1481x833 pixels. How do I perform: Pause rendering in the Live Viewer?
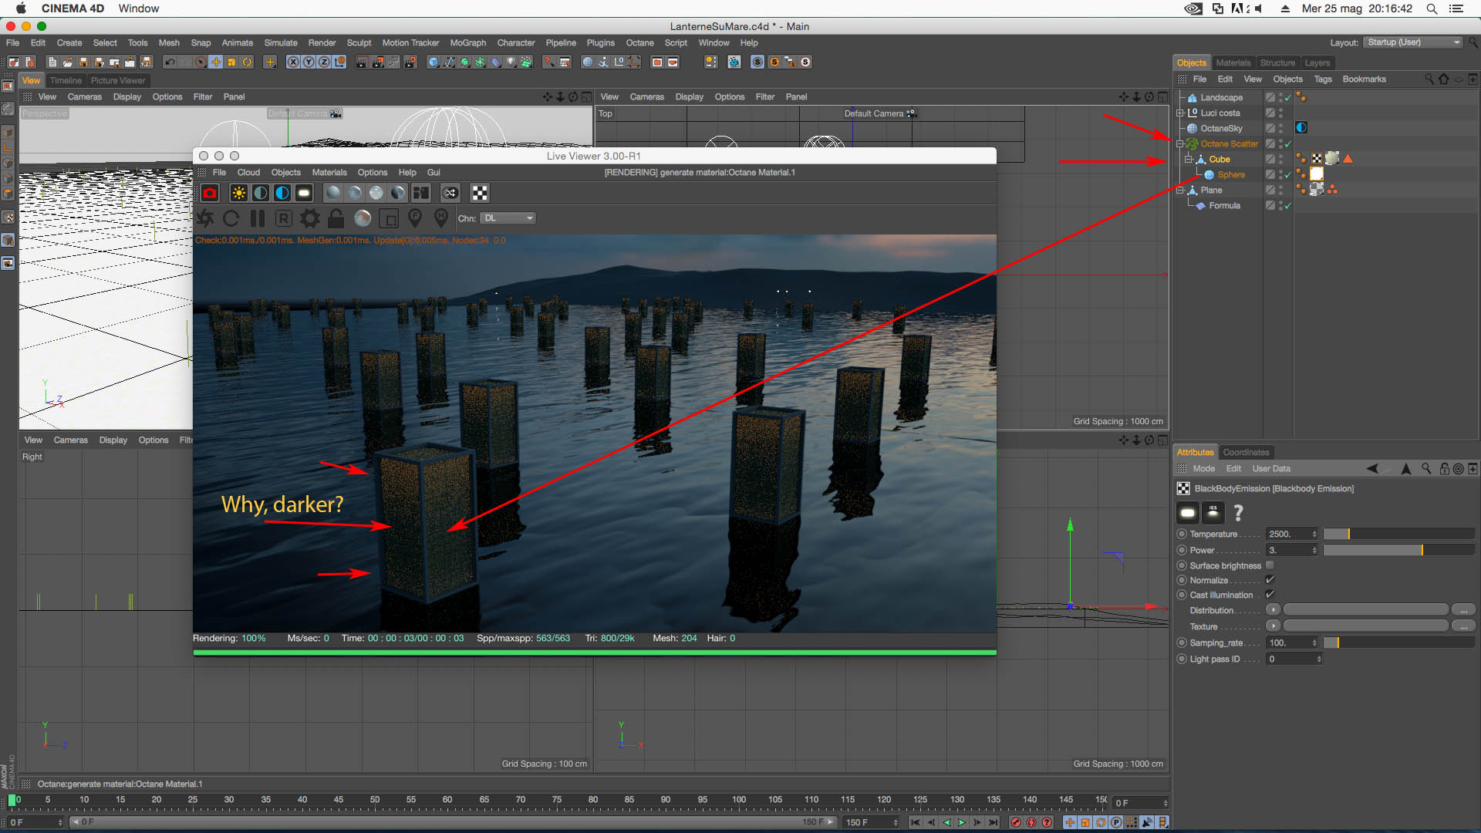click(258, 219)
